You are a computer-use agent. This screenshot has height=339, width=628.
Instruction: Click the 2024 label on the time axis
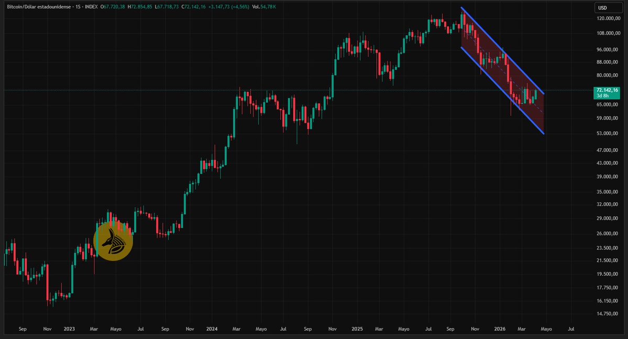point(212,329)
